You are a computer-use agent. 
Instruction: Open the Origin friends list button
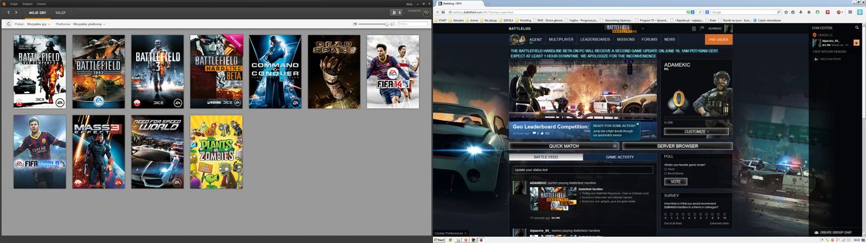coord(396,12)
